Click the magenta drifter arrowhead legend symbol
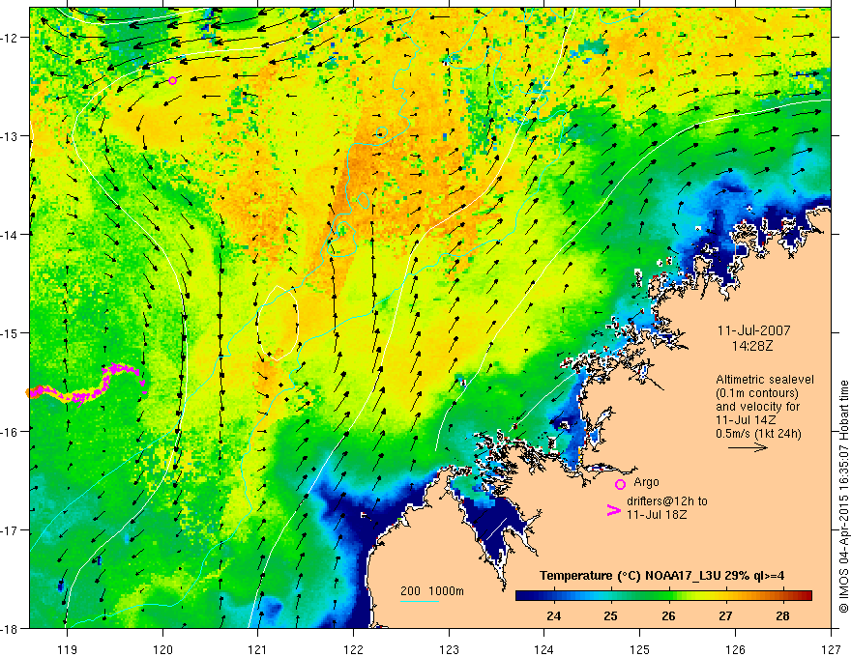851x657 pixels. 613,510
